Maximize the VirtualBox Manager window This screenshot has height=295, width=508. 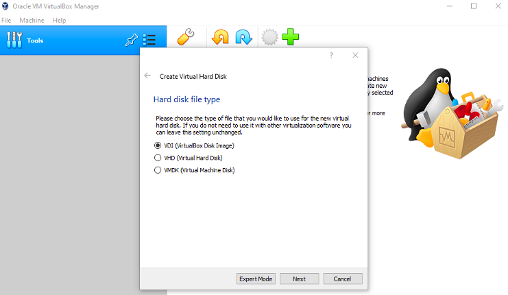point(474,6)
